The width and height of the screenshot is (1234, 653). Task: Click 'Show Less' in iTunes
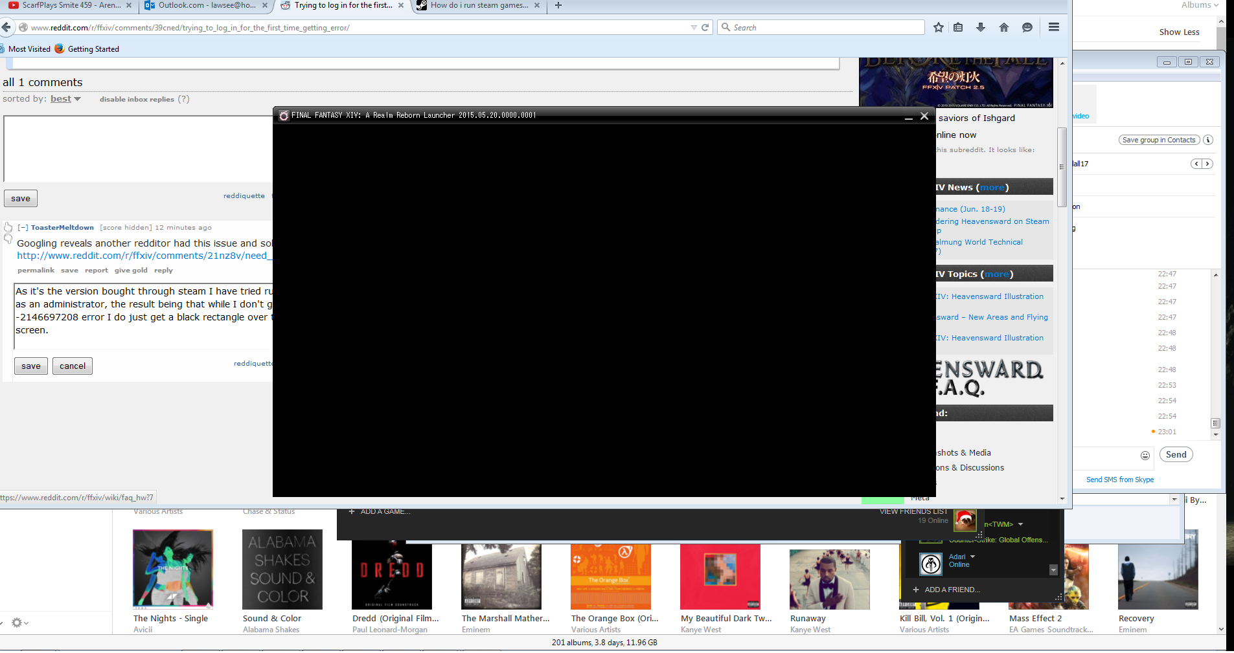coord(1179,32)
